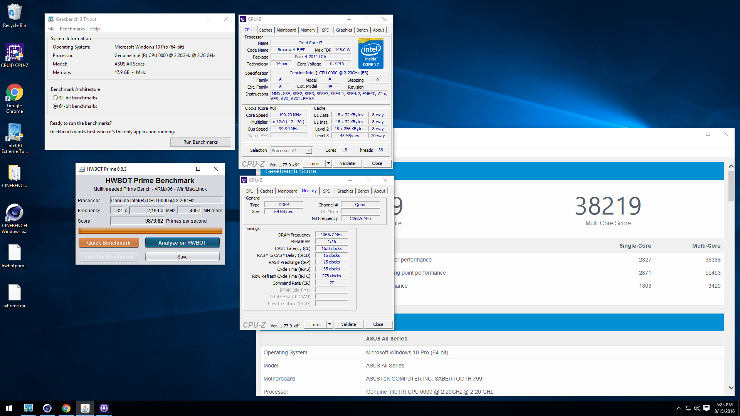This screenshot has height=416, width=740.
Task: Open Chrome from the taskbar
Action: 66,408
